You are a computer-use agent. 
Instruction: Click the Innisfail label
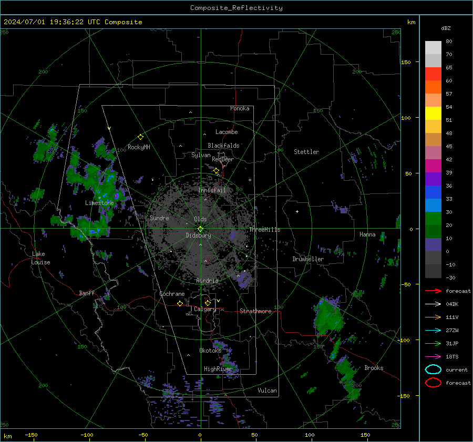coord(212,190)
